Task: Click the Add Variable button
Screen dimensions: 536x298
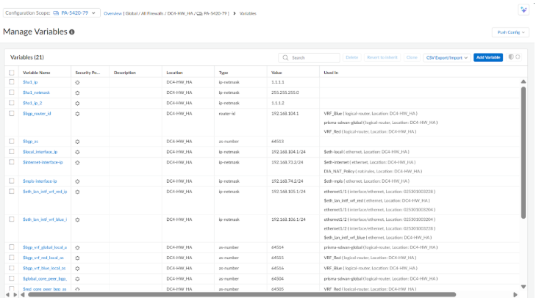Action: (487, 57)
